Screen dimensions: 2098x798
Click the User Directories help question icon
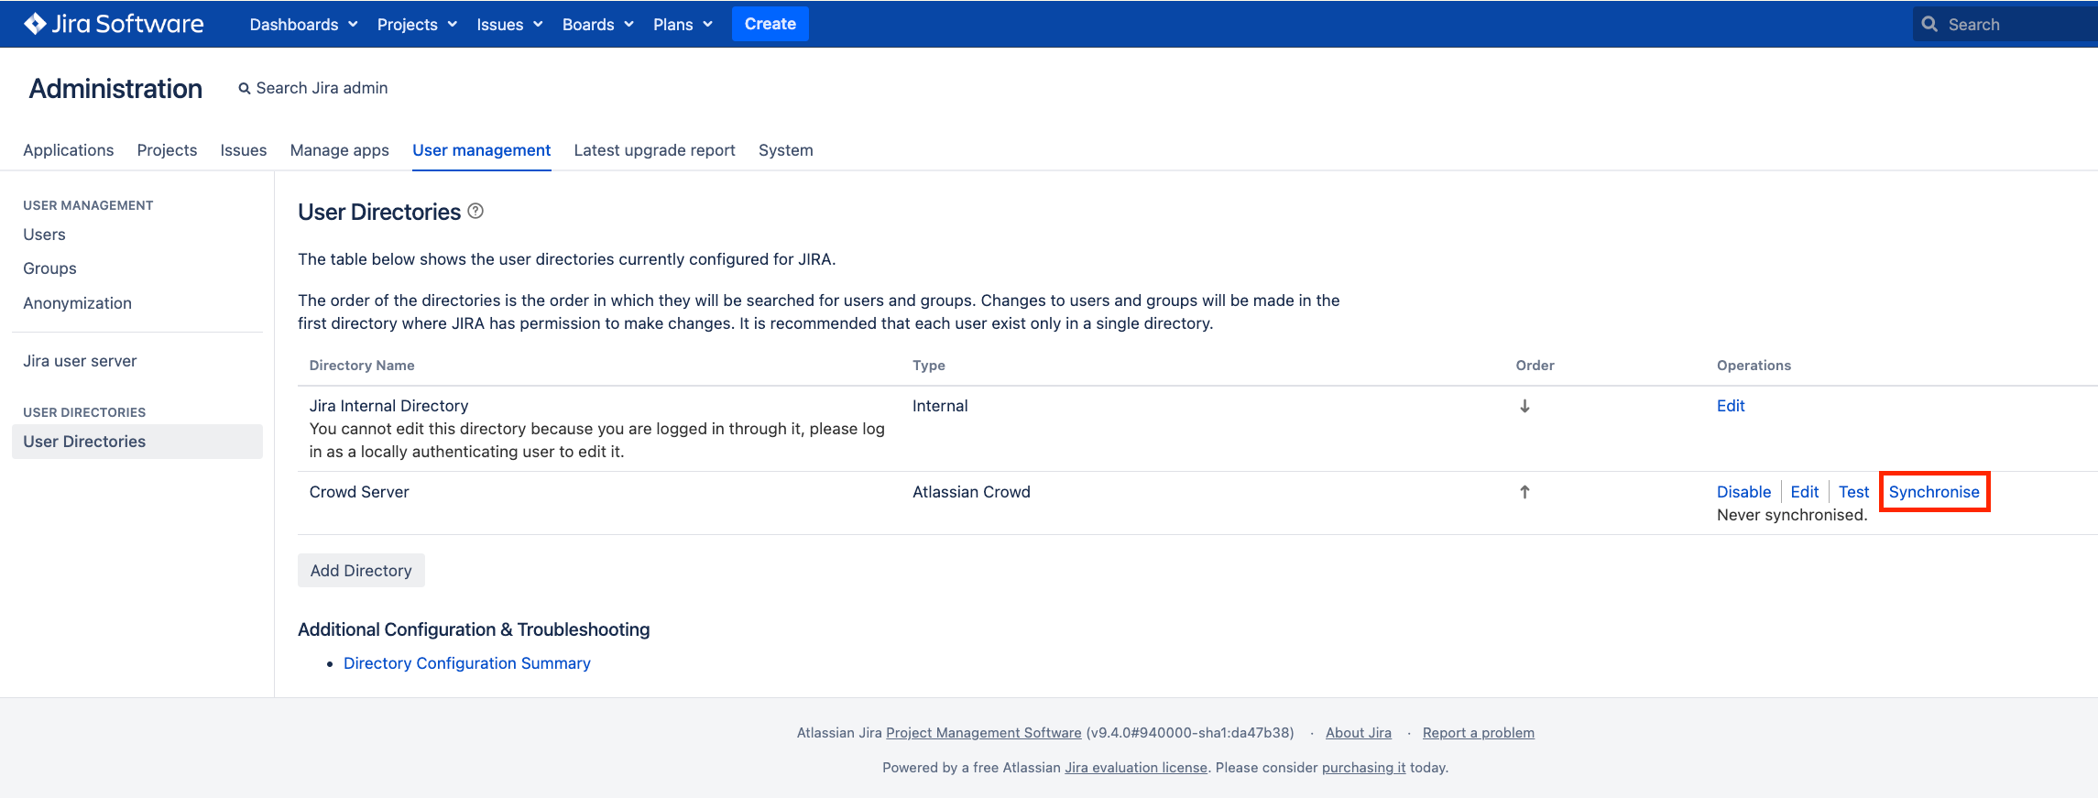point(475,212)
